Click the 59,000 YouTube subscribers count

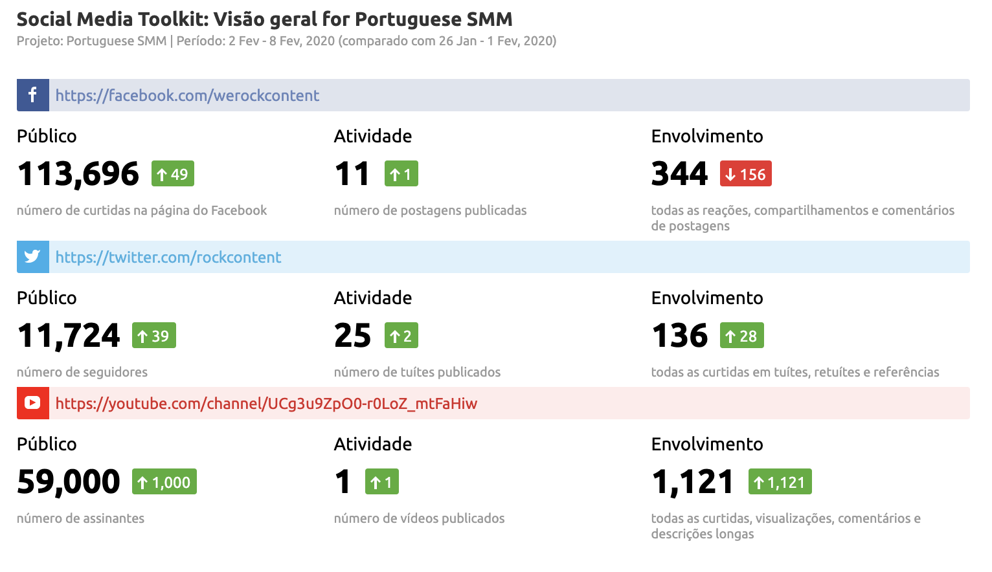point(69,482)
